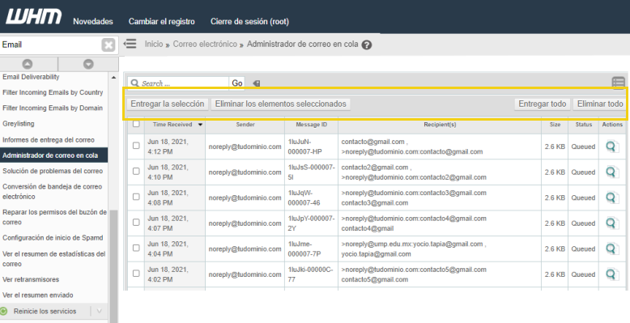Open Reparar los permisos del buzón de correo
The width and height of the screenshot is (630, 323).
click(x=54, y=217)
